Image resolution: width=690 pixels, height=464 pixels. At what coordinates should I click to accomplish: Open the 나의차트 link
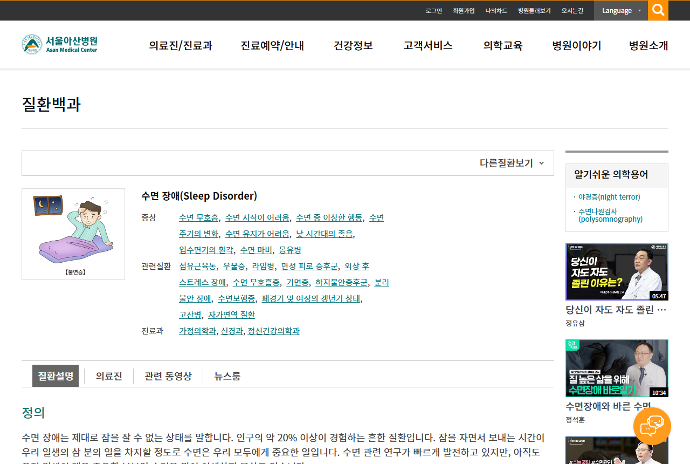pos(496,11)
